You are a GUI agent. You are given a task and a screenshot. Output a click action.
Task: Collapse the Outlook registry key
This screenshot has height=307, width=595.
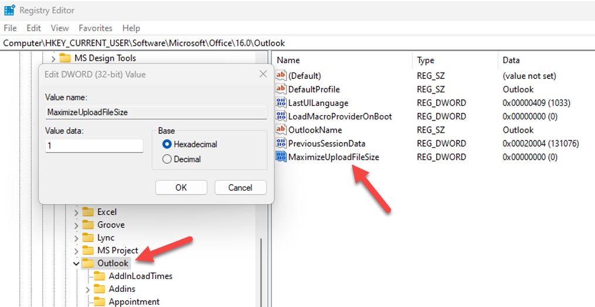coord(76,264)
